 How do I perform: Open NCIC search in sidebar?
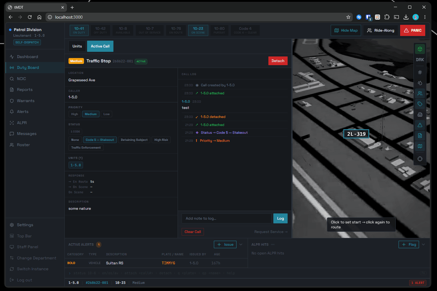click(35, 79)
